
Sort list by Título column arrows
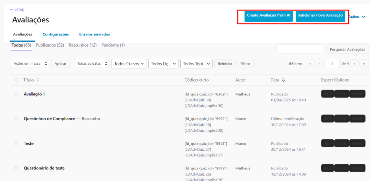pos(38,80)
